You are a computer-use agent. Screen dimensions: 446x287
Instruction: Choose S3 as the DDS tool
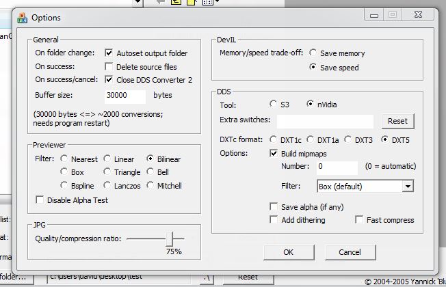tap(274, 105)
